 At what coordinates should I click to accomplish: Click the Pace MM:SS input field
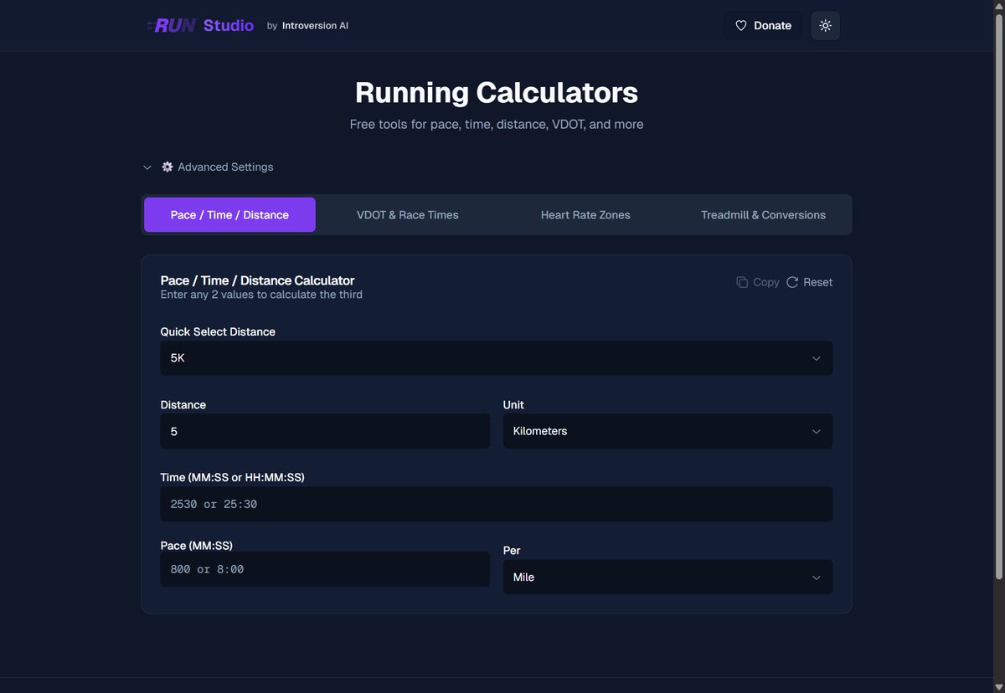(x=325, y=568)
